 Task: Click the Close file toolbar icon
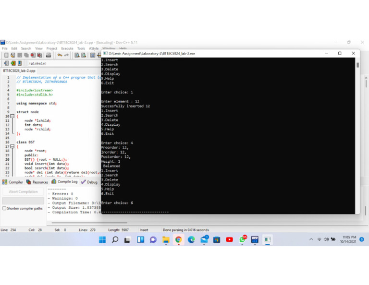click(33, 55)
